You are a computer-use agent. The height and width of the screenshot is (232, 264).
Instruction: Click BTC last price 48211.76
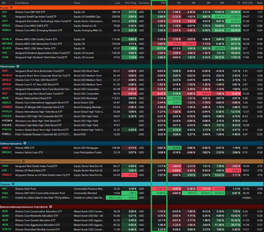(x=114, y=198)
